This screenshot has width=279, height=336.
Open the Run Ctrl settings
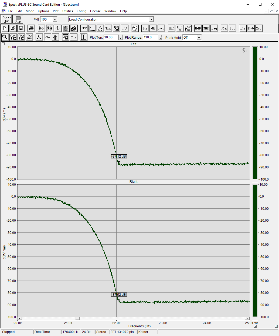116,28
